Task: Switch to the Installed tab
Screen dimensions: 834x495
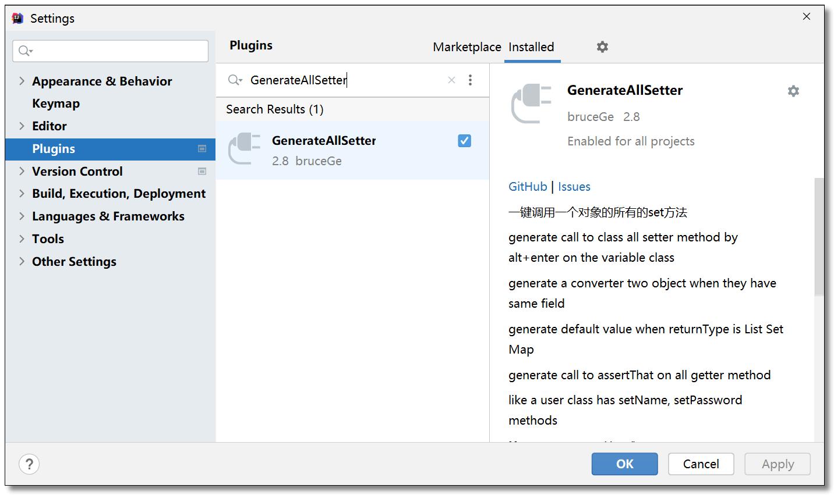Action: pos(531,47)
